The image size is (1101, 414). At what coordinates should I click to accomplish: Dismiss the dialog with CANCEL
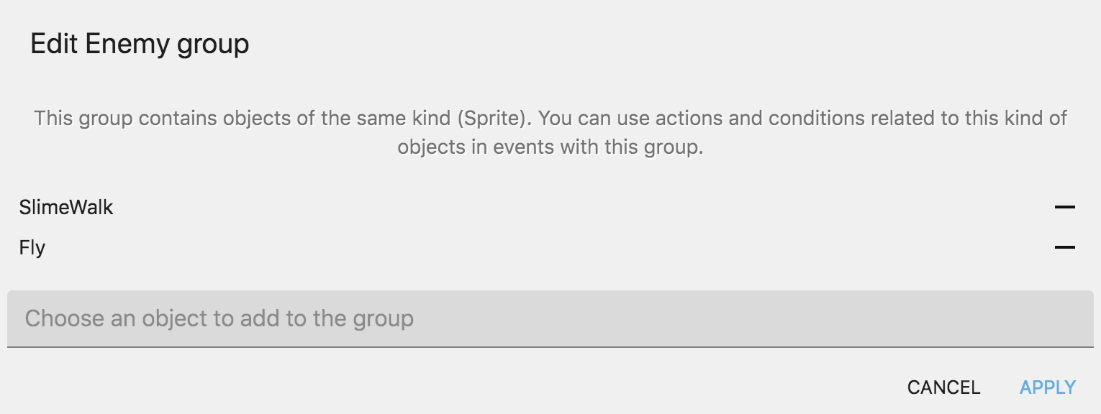tap(943, 387)
